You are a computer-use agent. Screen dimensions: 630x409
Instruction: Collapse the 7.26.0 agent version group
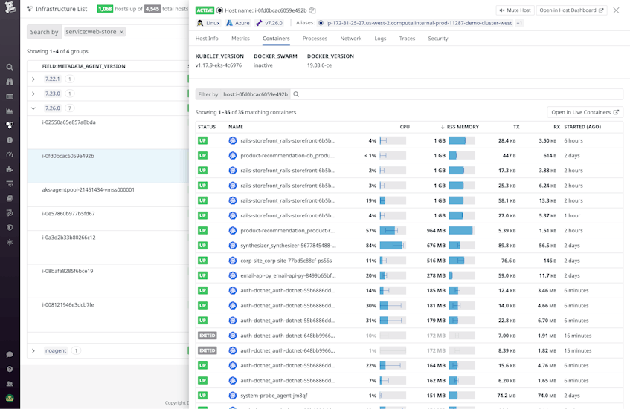click(x=33, y=108)
